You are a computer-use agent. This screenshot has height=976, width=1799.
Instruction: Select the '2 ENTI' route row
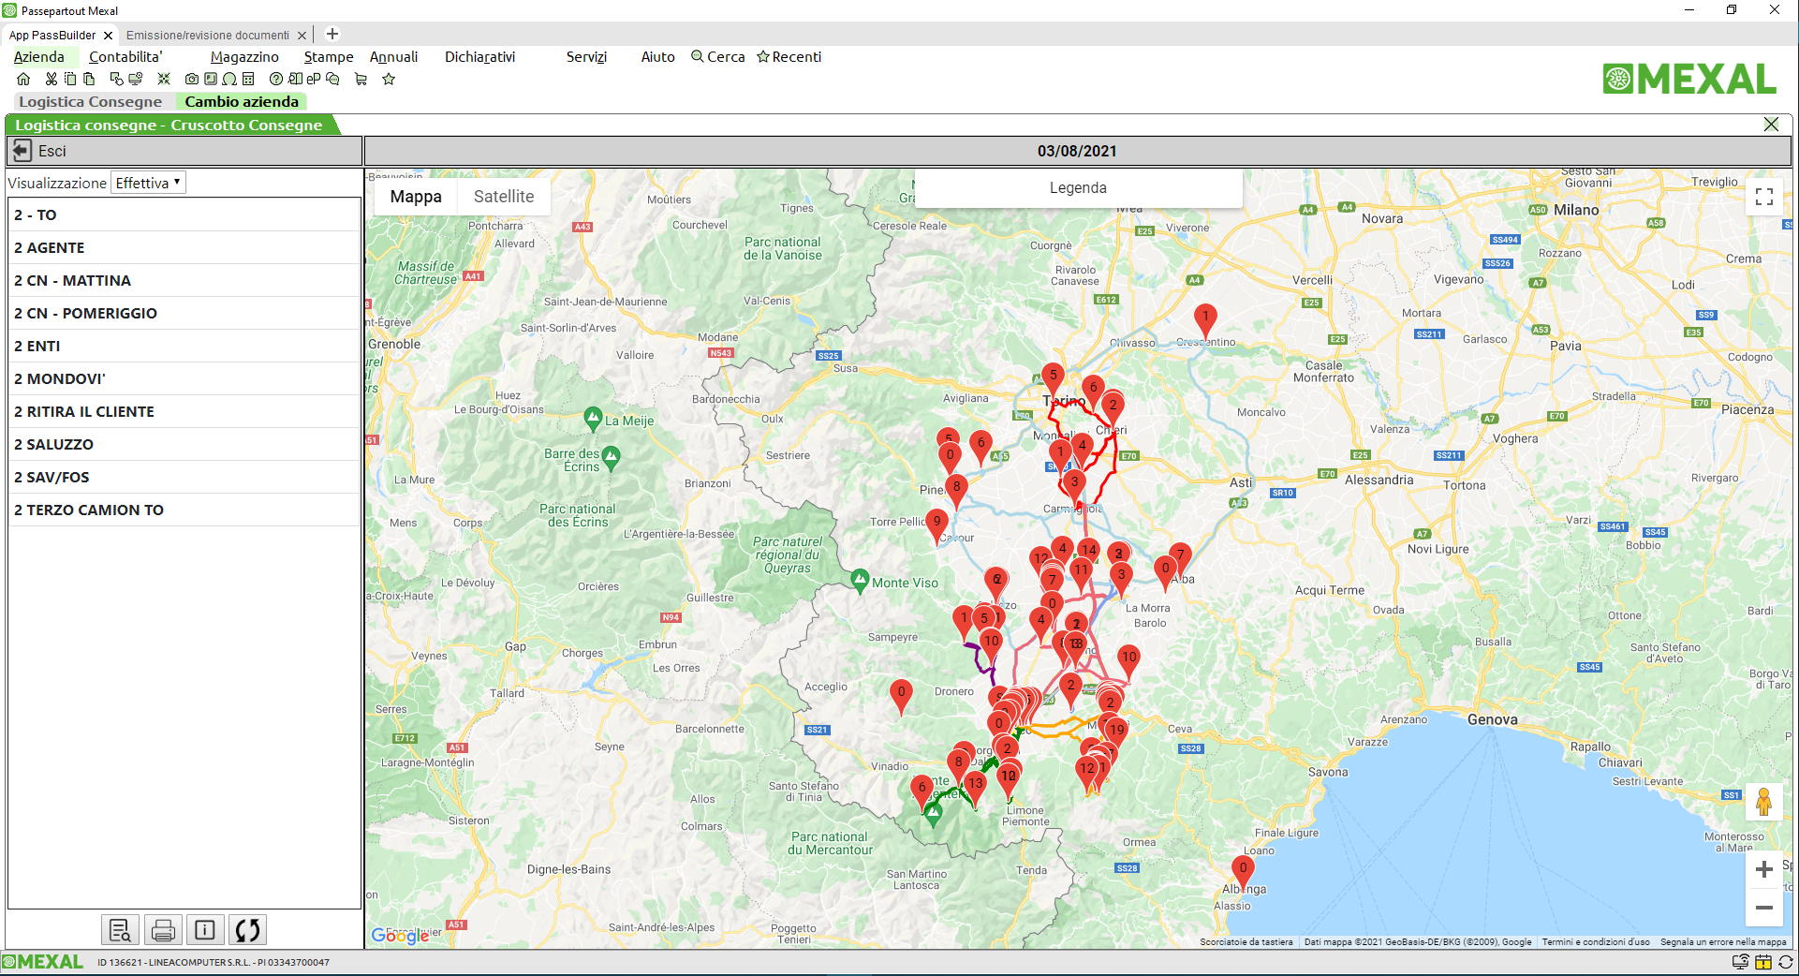point(184,346)
